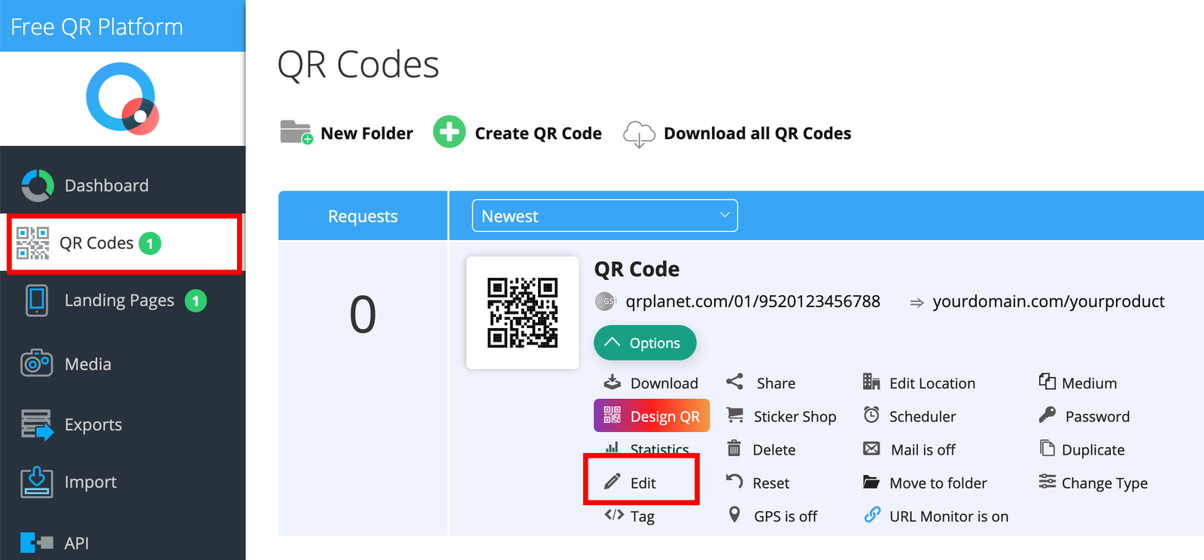Click Move to folder
1204x560 pixels.
(x=938, y=483)
